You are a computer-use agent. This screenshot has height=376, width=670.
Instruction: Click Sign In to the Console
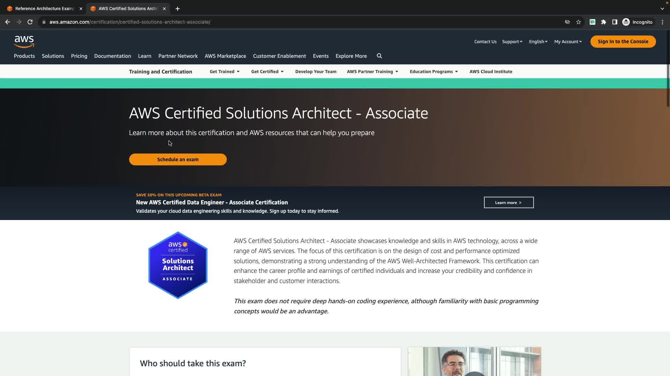tap(623, 41)
